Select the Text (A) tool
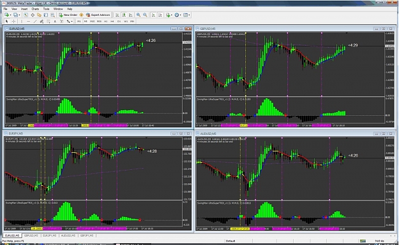The image size is (399, 245). pos(55,21)
